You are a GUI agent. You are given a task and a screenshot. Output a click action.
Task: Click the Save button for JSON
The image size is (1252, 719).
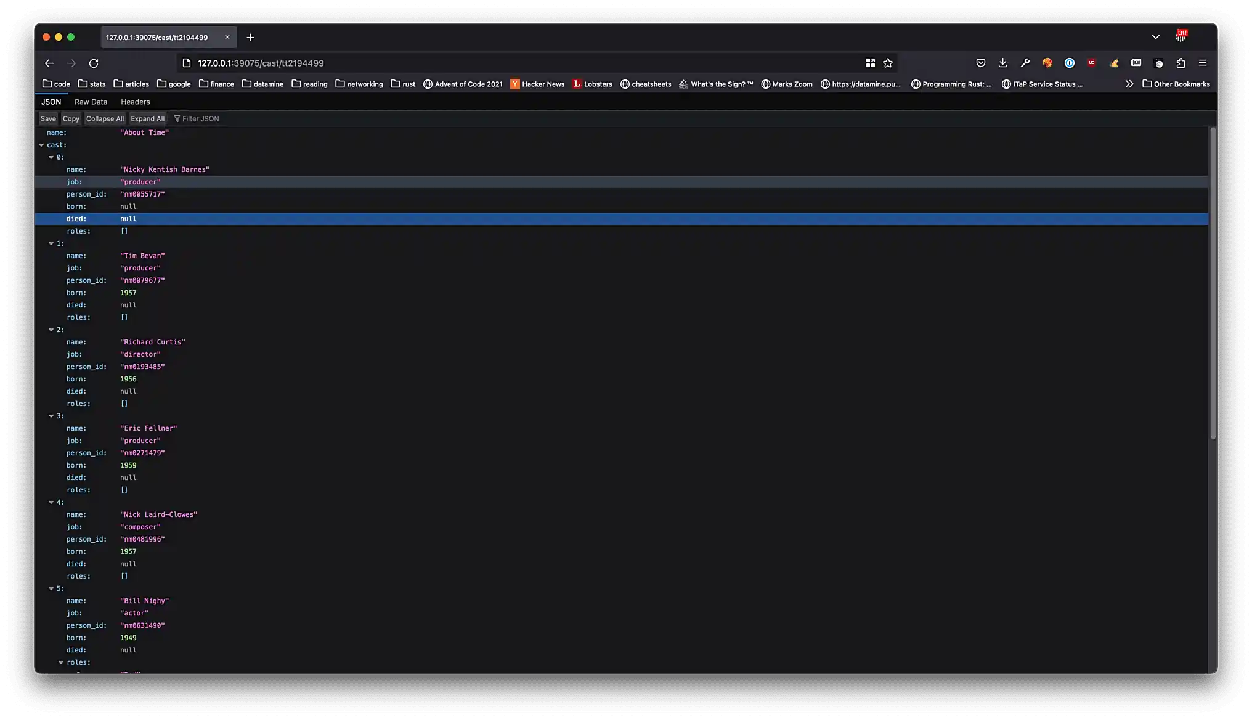[x=47, y=119]
